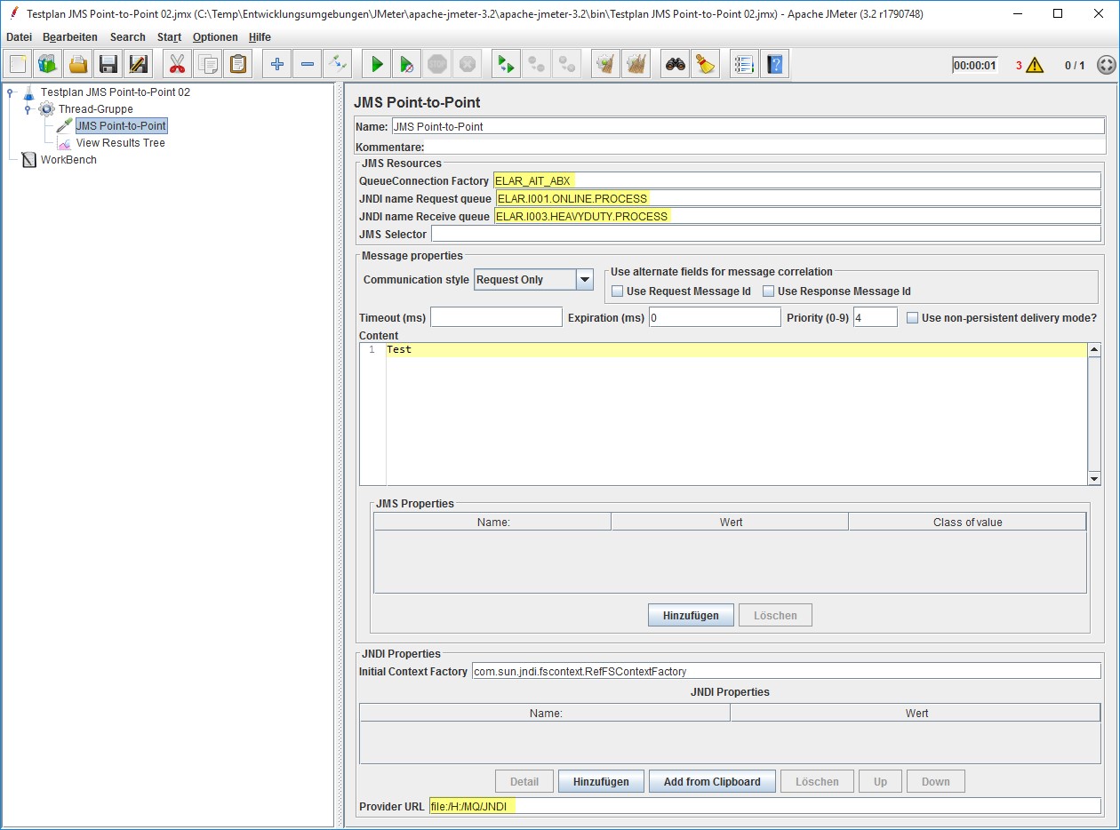This screenshot has height=830, width=1120.
Task: Click the Remote stop all icon
Action: (x=537, y=64)
